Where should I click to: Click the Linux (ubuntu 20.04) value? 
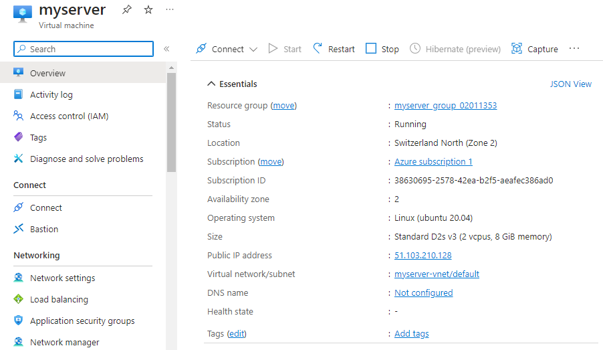(x=433, y=218)
